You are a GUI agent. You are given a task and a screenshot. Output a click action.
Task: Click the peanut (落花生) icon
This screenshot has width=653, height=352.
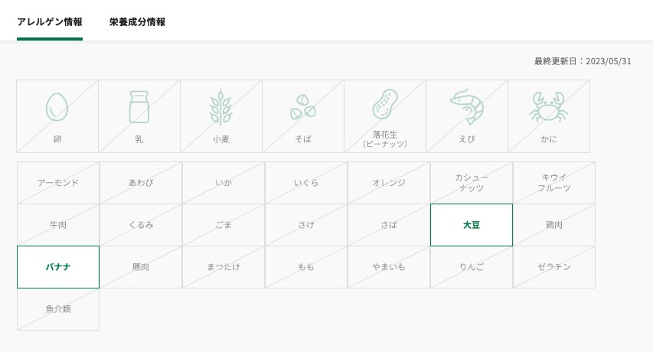click(385, 104)
